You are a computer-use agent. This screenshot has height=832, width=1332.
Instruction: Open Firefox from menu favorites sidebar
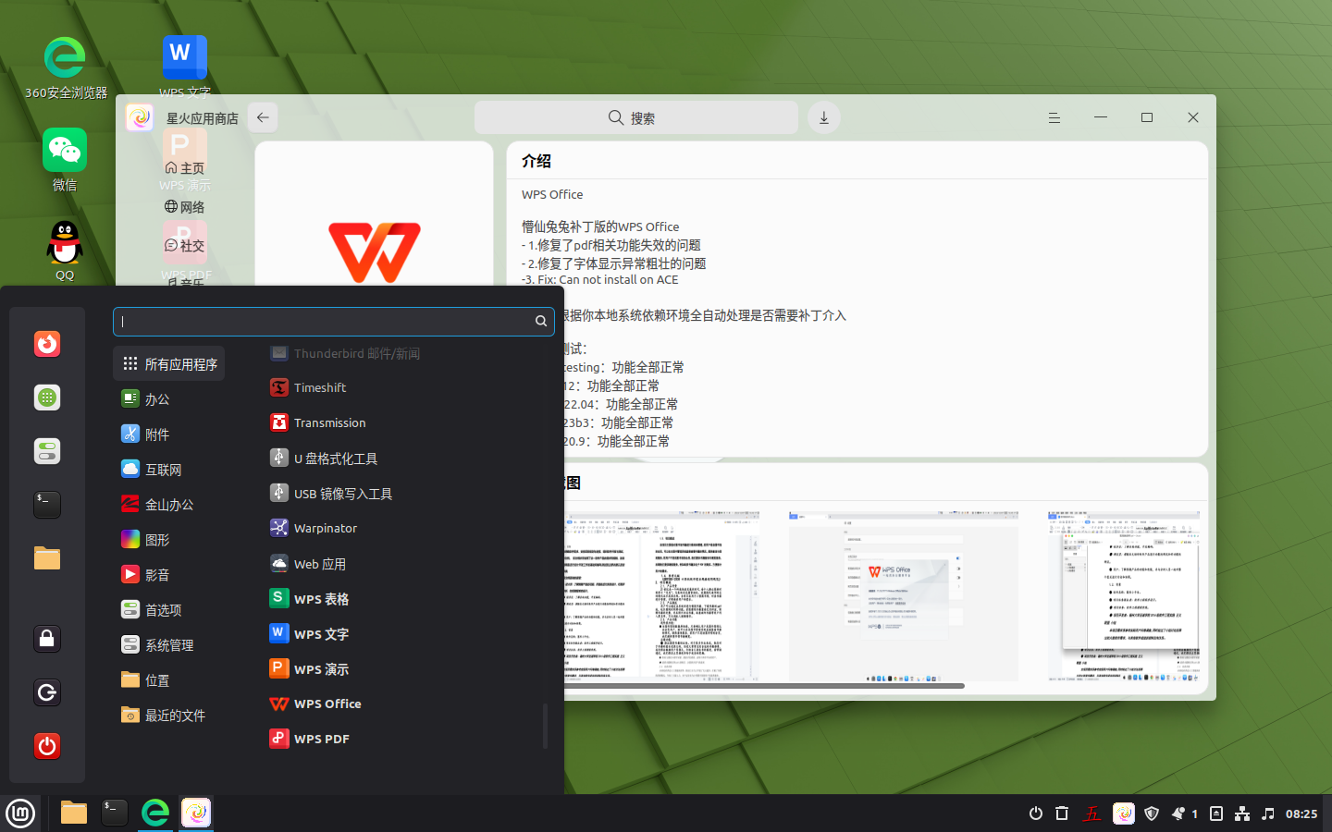[x=47, y=344]
